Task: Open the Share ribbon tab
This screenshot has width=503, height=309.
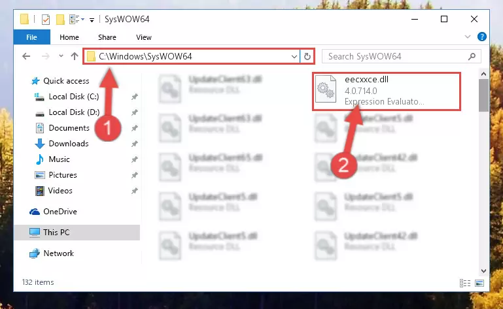Action: click(107, 37)
